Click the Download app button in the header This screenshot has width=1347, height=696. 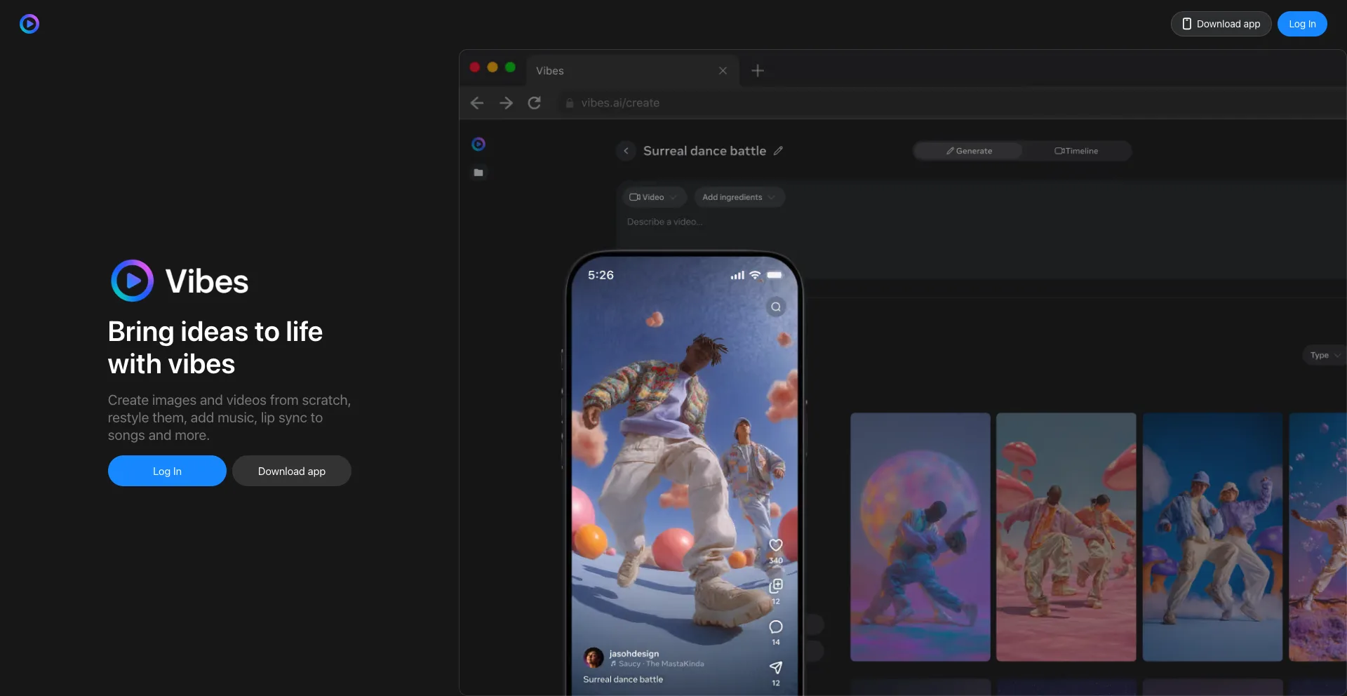pos(1221,24)
